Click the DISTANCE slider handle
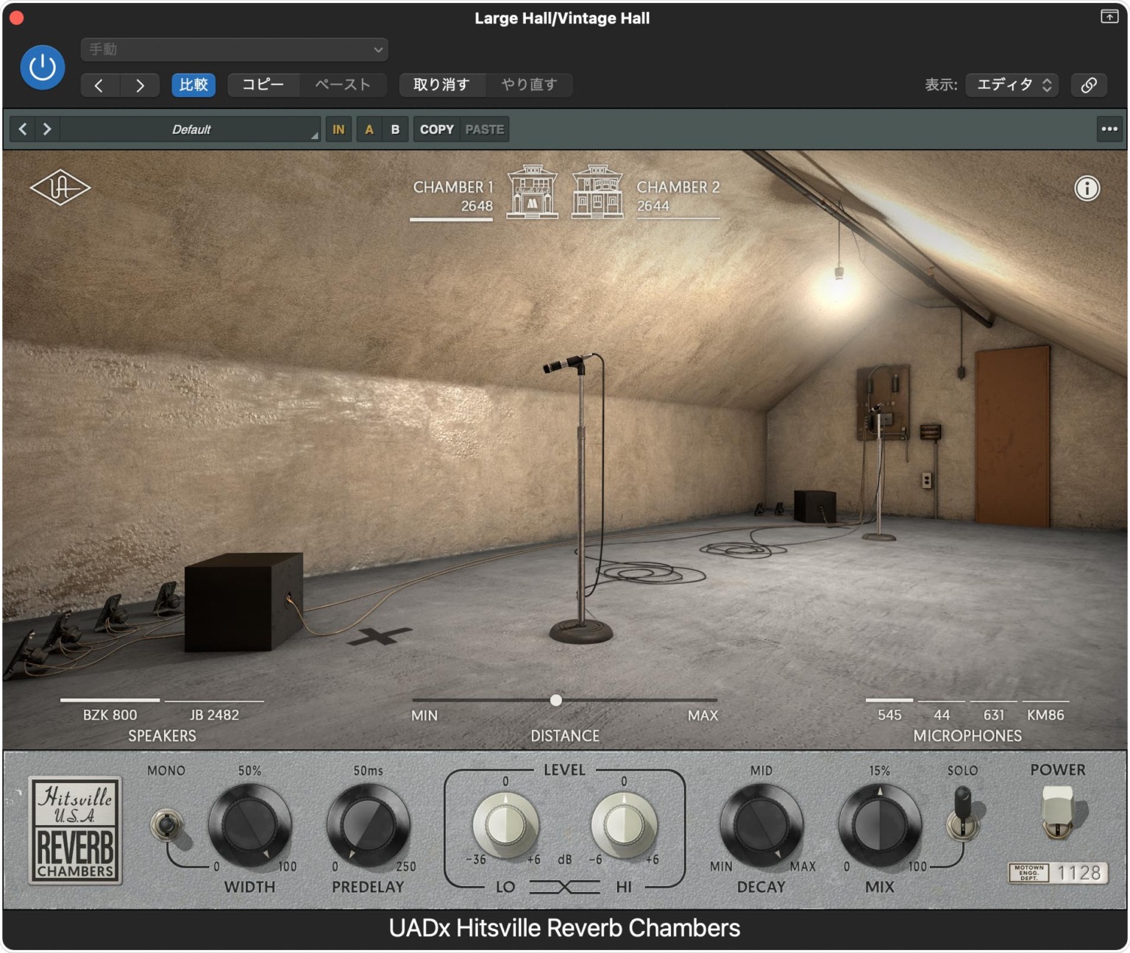 [x=556, y=700]
